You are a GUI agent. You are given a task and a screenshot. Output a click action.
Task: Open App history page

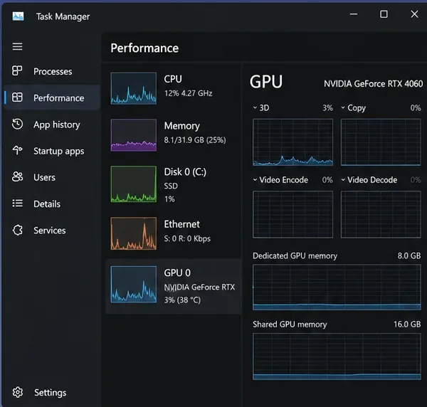tap(52, 125)
